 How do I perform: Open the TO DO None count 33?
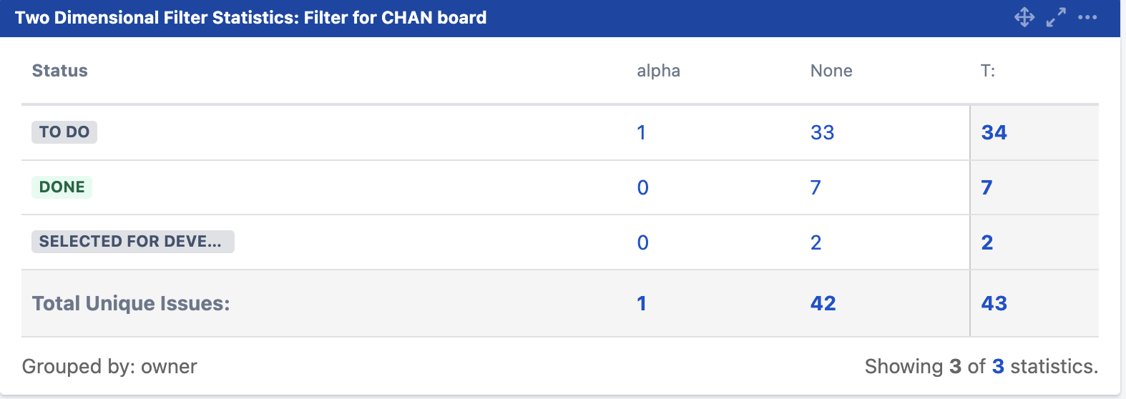click(x=822, y=133)
